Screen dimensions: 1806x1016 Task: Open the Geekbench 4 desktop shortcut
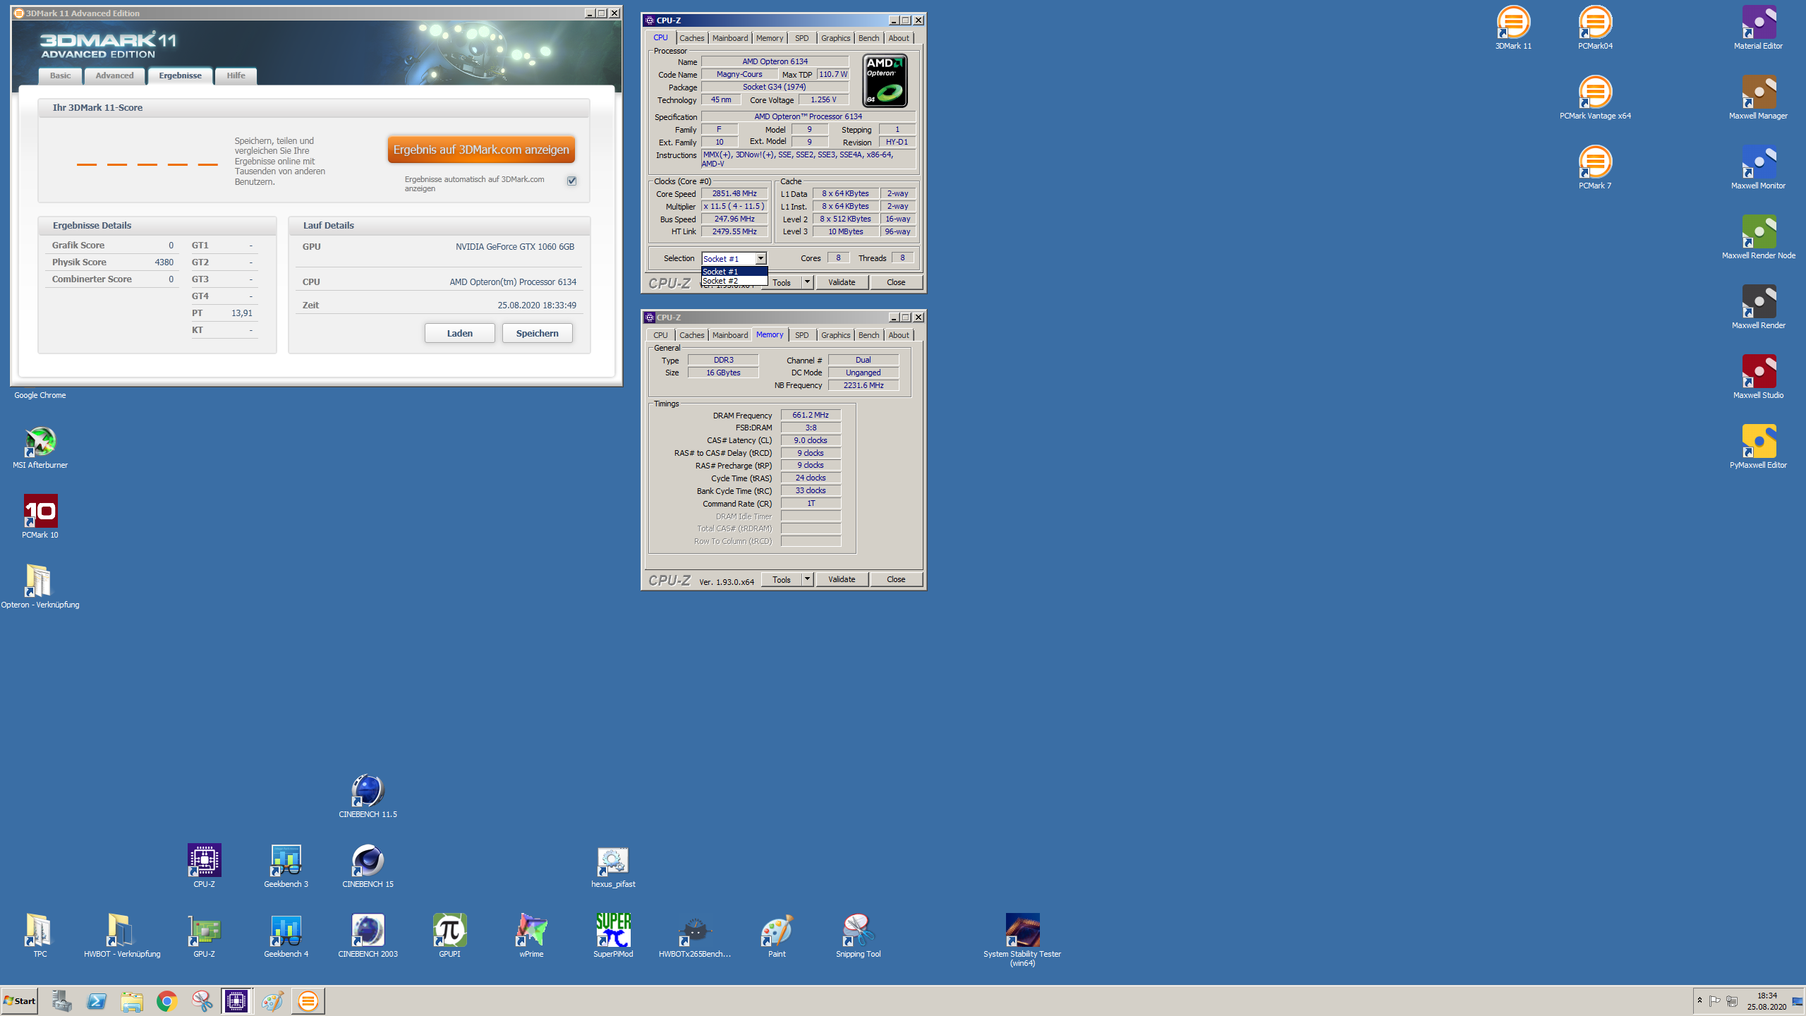point(286,936)
